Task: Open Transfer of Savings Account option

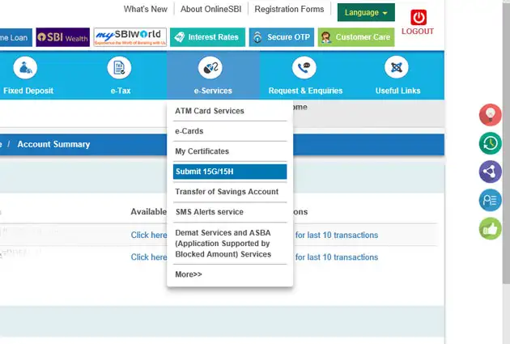Action: pyautogui.click(x=227, y=192)
